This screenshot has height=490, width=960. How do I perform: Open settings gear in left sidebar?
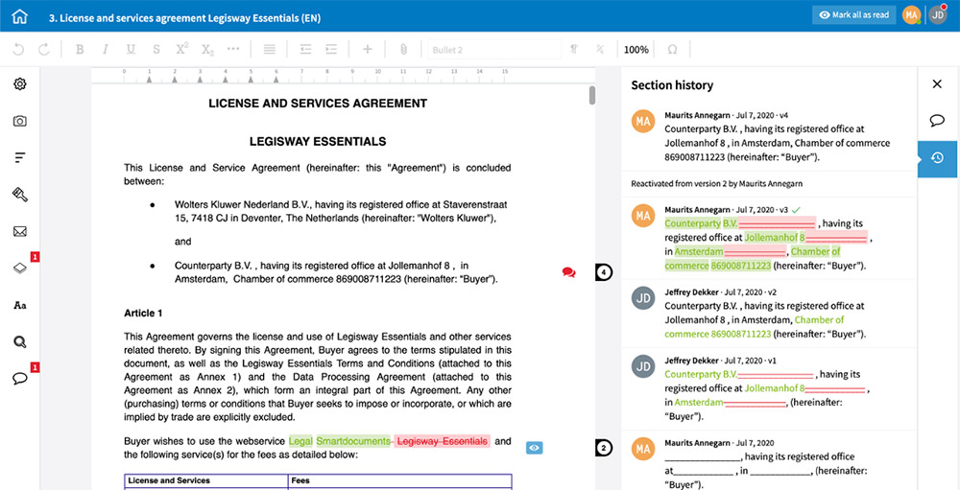[x=20, y=84]
